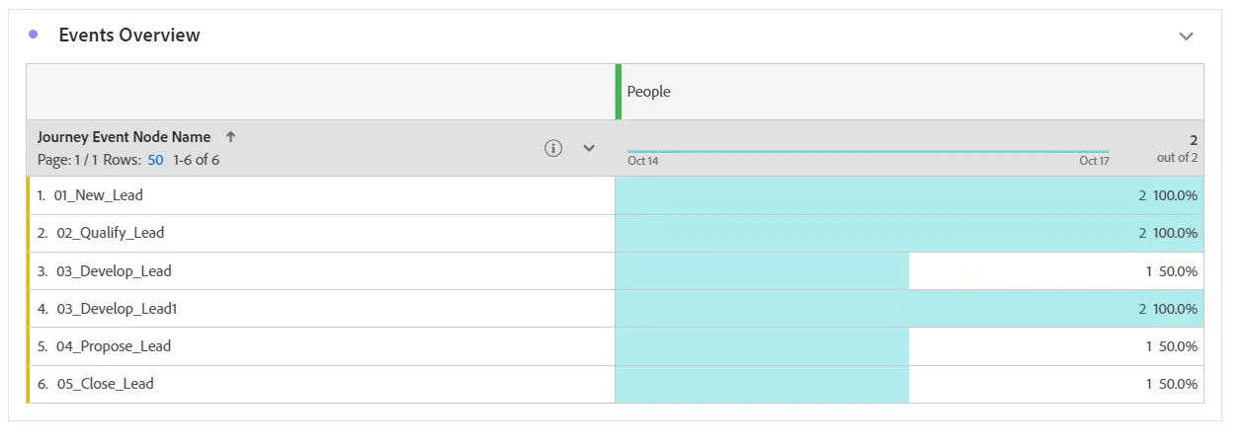The image size is (1248, 447).
Task: Click the Page: 1 / 1 pagination text
Action: [67, 159]
